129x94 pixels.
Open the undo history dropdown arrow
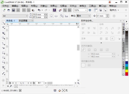pyautogui.click(x=42, y=10)
